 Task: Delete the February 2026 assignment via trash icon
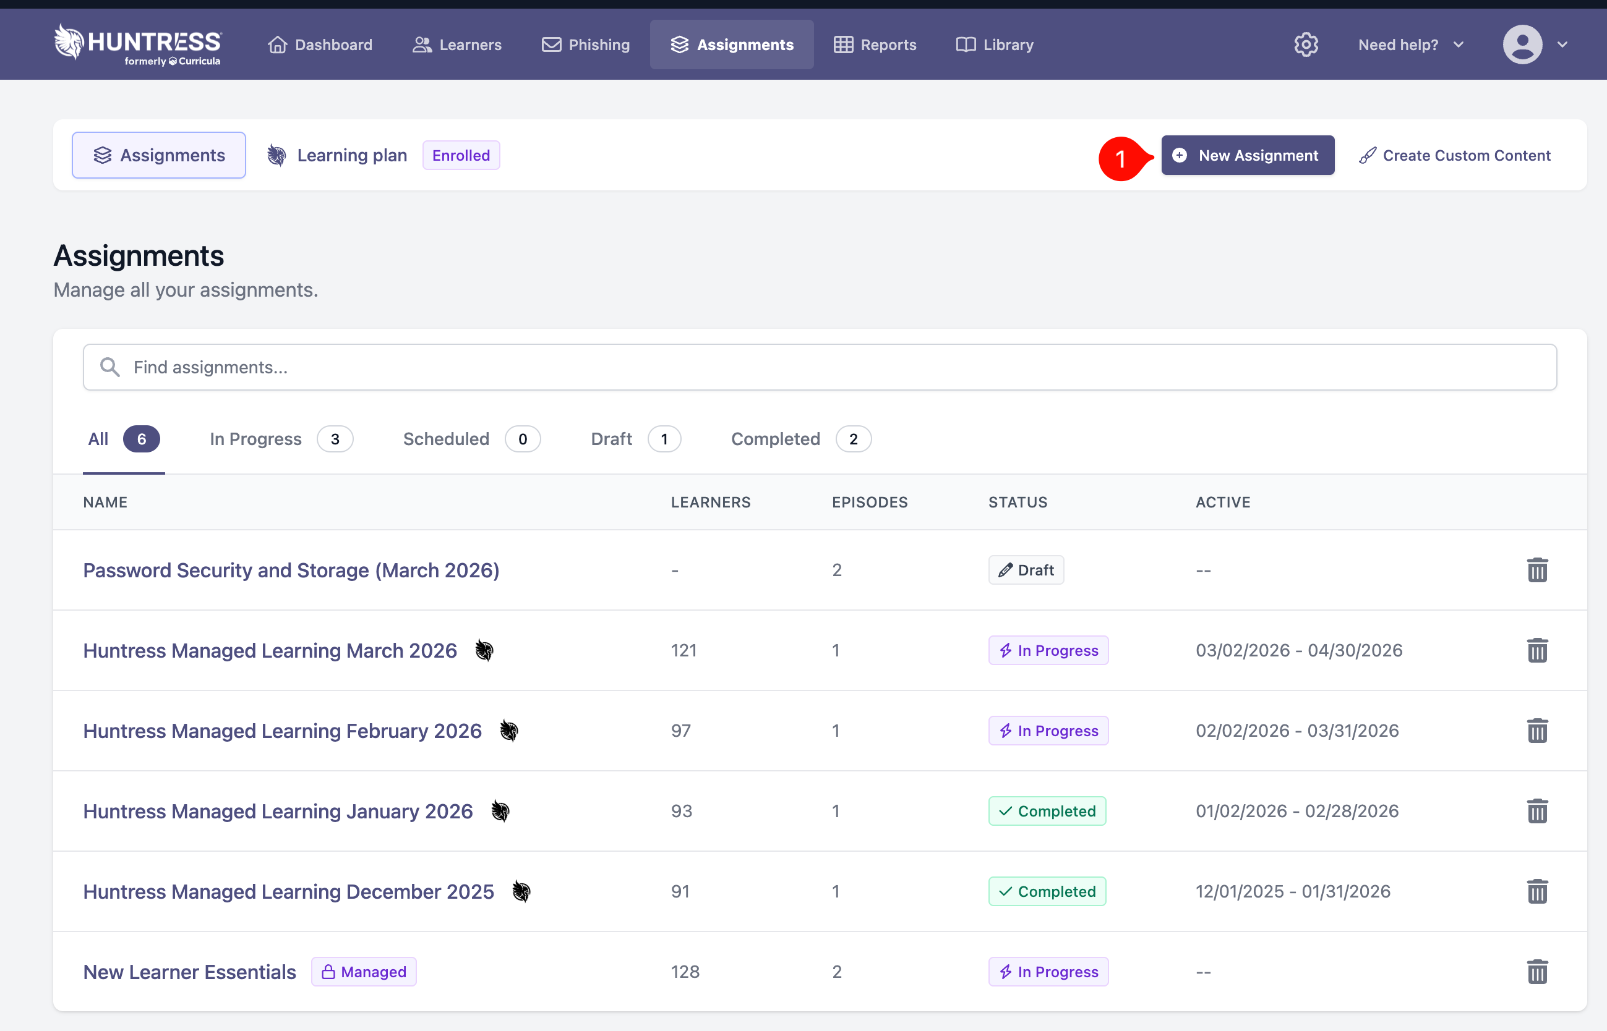pyautogui.click(x=1536, y=731)
